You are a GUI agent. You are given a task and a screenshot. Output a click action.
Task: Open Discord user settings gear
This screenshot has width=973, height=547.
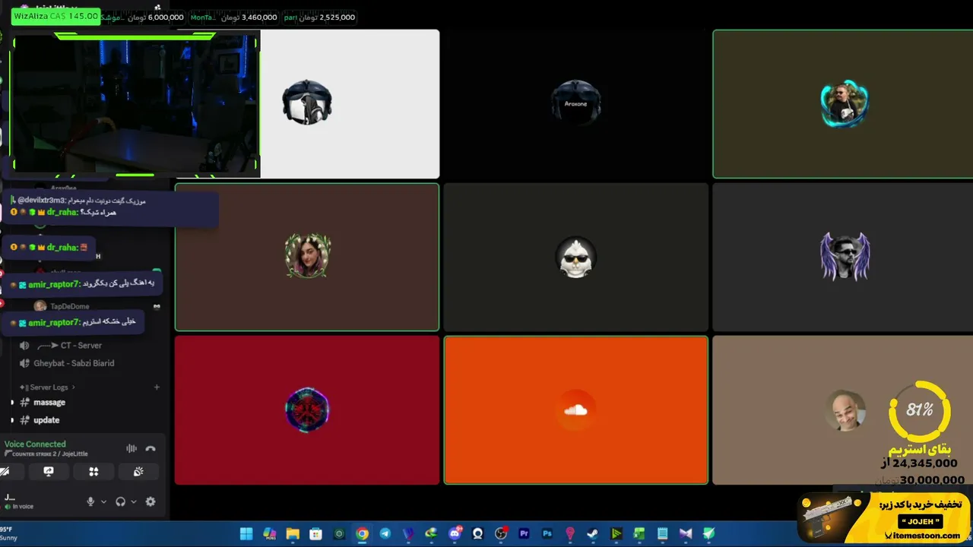[151, 501]
